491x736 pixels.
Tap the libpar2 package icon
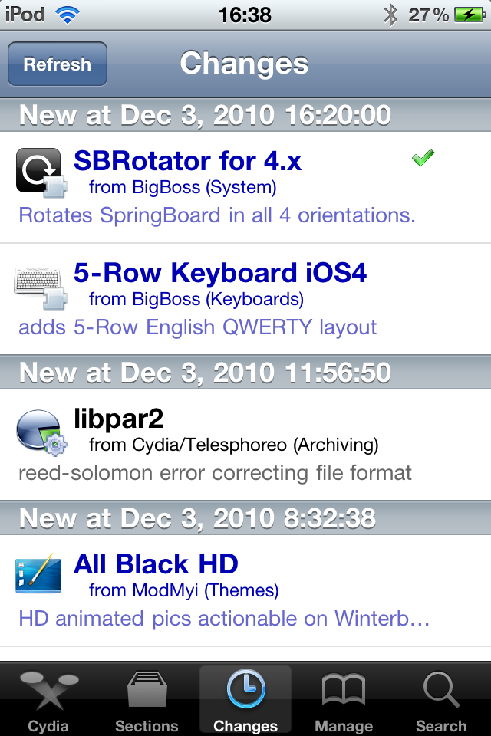click(41, 432)
